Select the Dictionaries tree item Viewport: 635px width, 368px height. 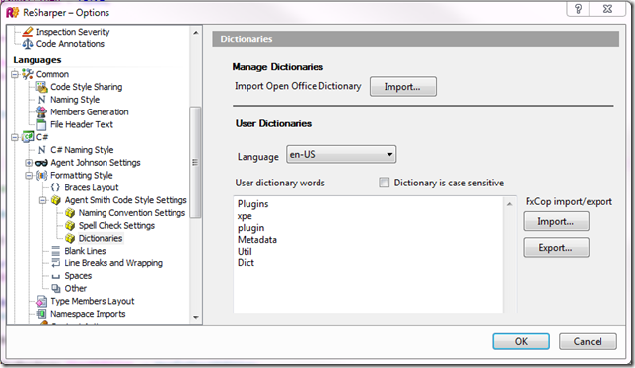click(x=101, y=238)
